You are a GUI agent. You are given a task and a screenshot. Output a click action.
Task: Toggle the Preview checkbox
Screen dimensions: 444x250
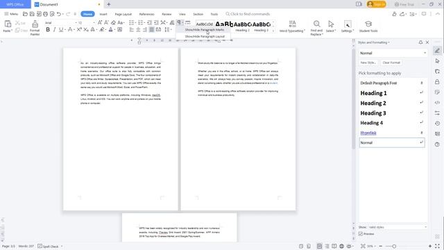click(361, 234)
